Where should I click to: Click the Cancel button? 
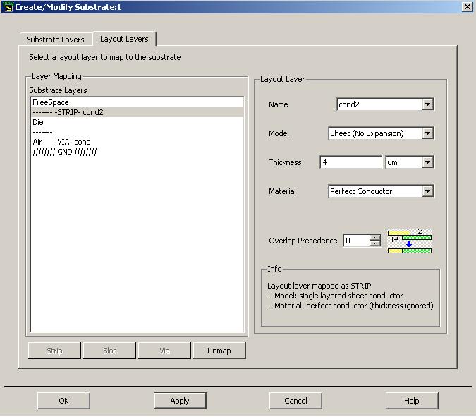(295, 401)
